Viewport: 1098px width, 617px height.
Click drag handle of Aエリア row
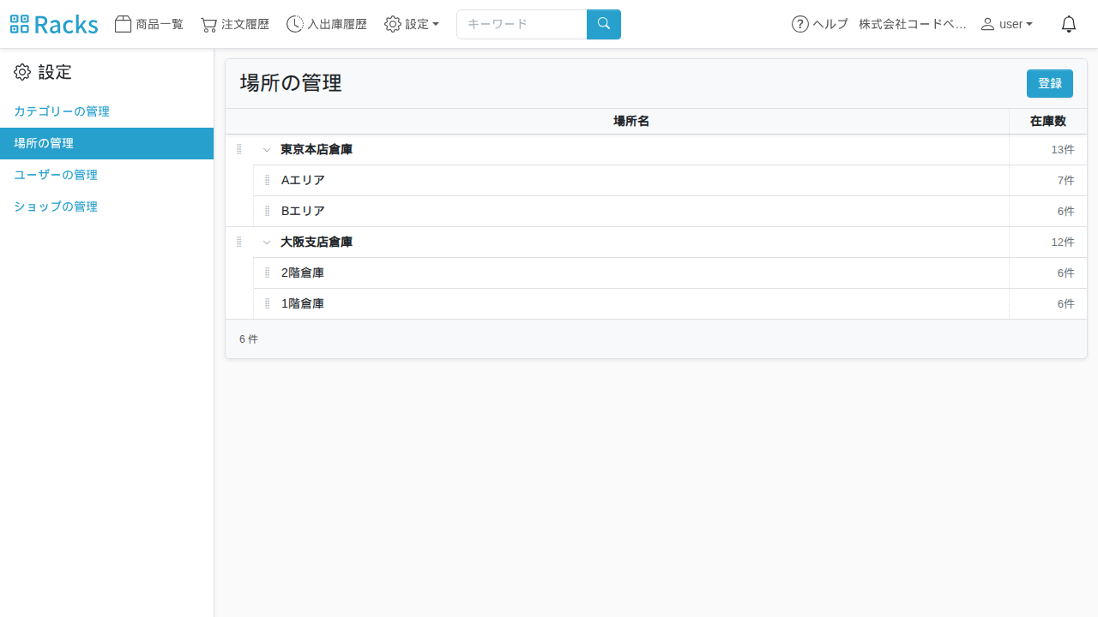tap(267, 181)
